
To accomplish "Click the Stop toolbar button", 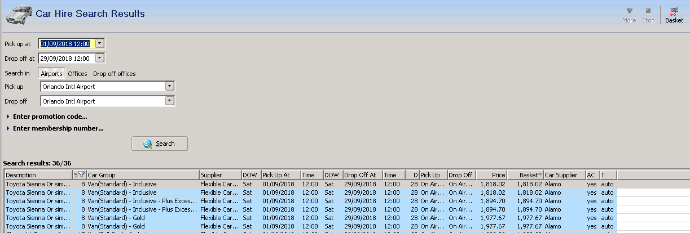I will click(648, 14).
